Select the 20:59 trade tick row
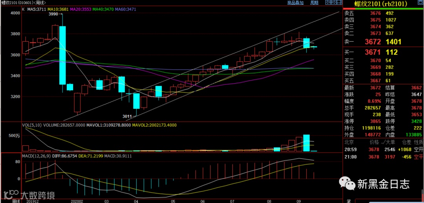 tap(384, 150)
